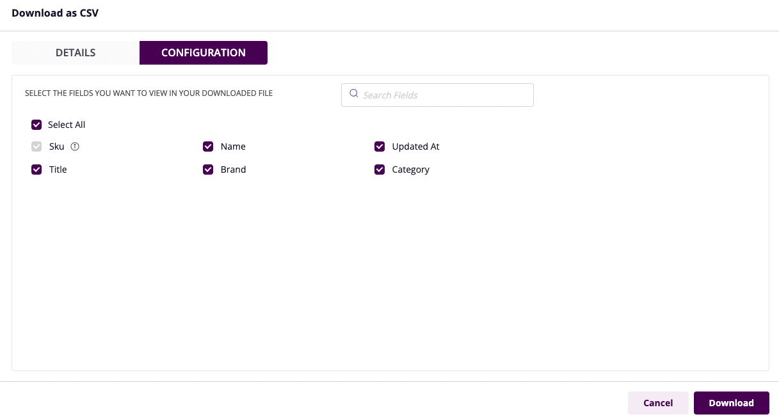Image resolution: width=779 pixels, height=419 pixels.
Task: Click the disabled Sku checkbox
Action: (x=36, y=146)
